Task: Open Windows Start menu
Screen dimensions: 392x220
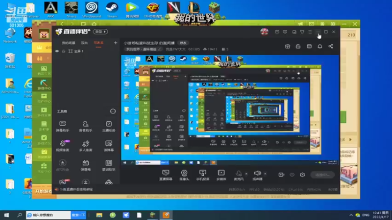Action: 6,215
